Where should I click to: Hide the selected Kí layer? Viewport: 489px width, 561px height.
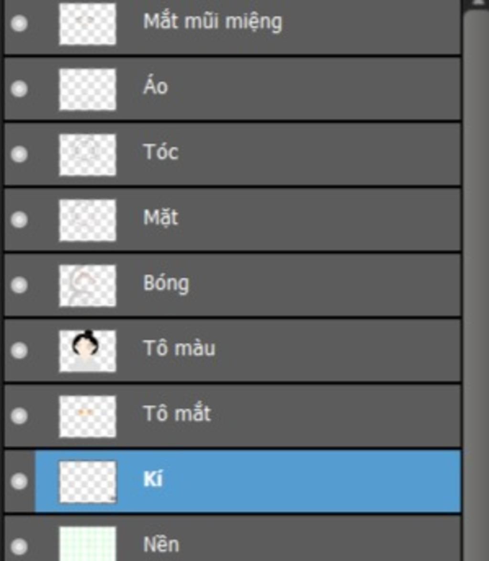coord(19,481)
